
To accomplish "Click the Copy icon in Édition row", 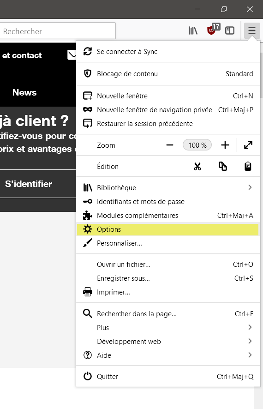I will 222,167.
